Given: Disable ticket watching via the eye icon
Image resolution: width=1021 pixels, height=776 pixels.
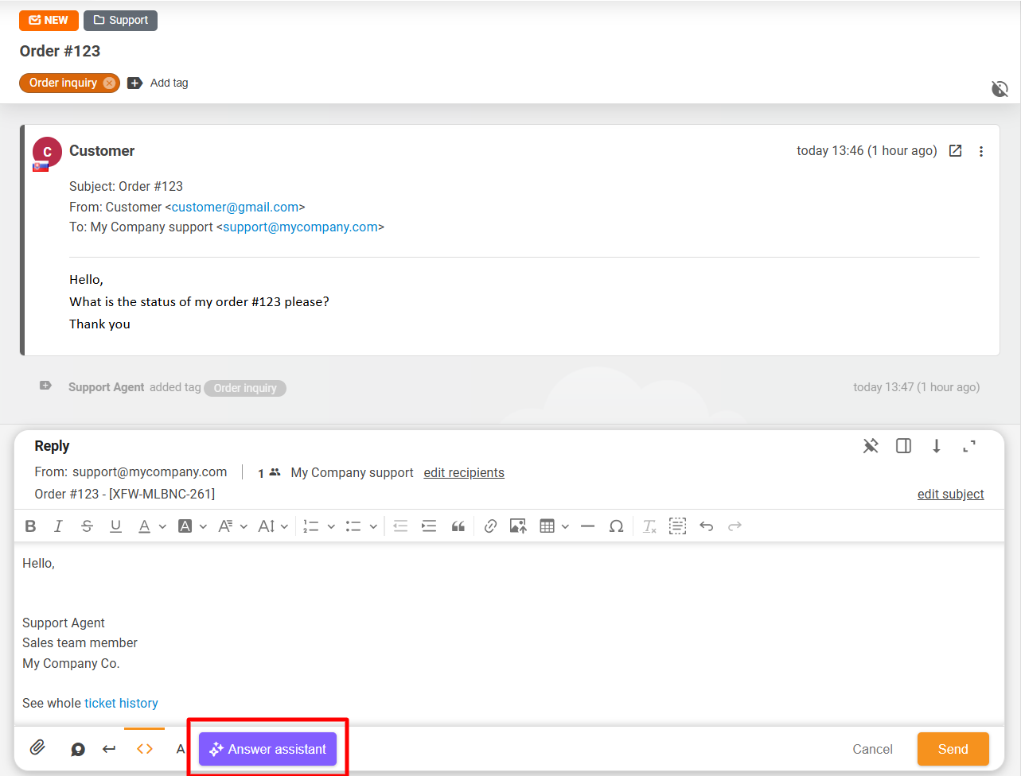Looking at the screenshot, I should tap(1000, 89).
